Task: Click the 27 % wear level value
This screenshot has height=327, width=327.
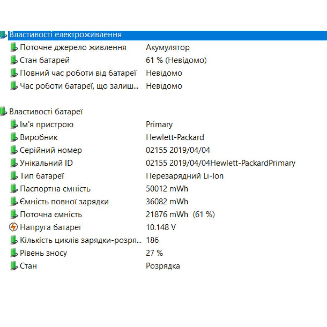Action: tap(154, 253)
